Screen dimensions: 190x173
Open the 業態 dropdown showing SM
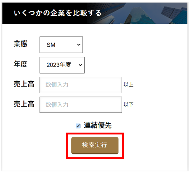click(61, 45)
